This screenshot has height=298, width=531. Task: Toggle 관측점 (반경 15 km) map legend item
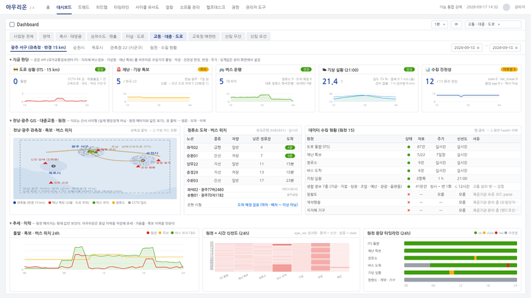tap(29, 203)
